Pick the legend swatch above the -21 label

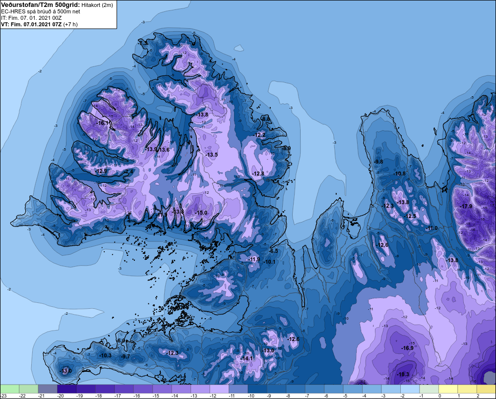[48, 389]
